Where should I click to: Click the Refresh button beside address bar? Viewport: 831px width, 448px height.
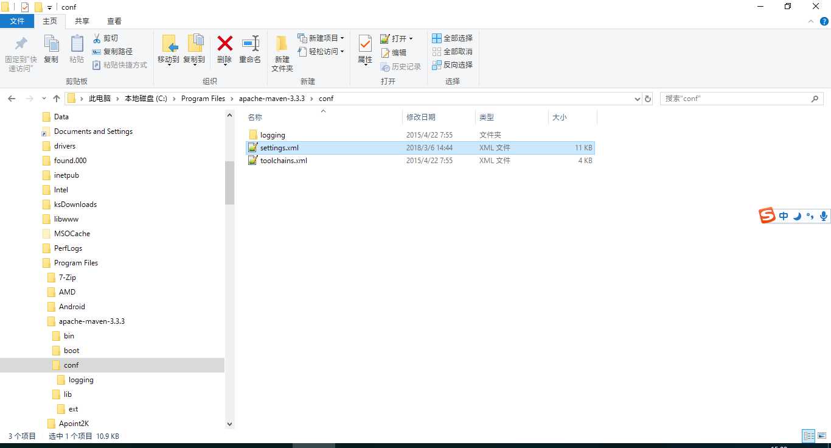(648, 99)
